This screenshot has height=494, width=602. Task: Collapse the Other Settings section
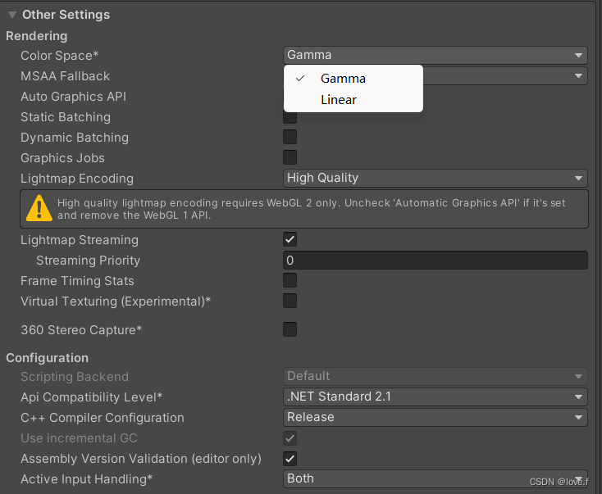click(x=12, y=15)
